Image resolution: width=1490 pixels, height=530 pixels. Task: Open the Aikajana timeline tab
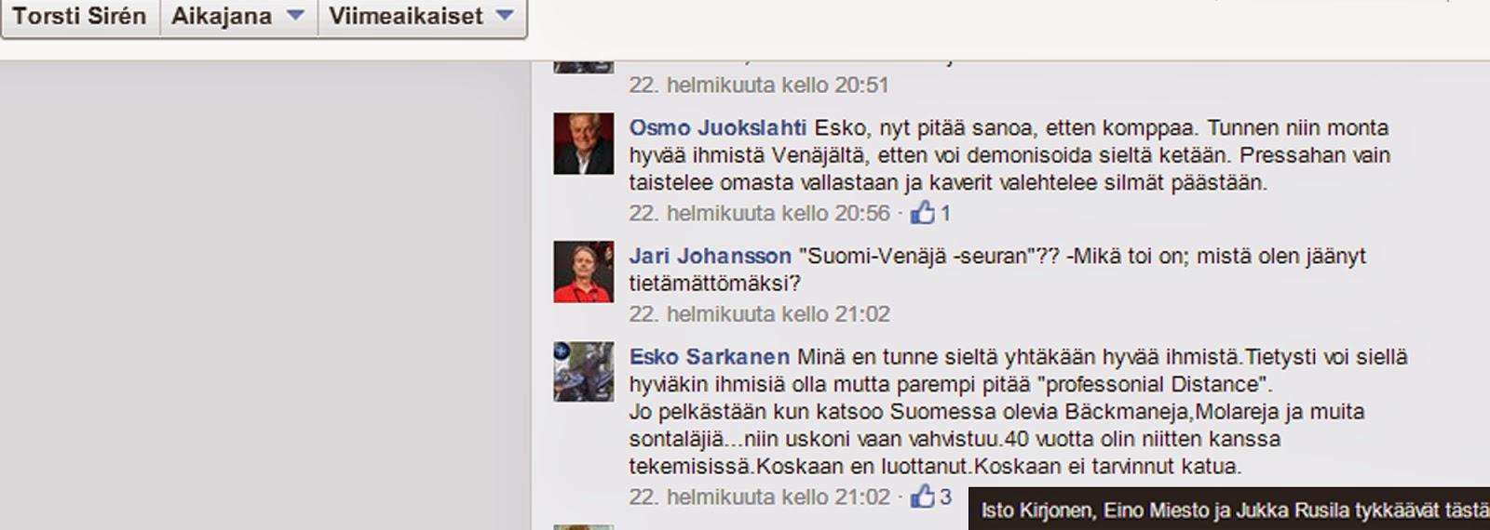coord(222,16)
